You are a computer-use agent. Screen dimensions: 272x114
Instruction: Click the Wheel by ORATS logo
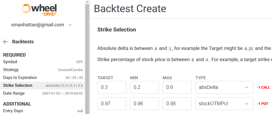pos(39,10)
